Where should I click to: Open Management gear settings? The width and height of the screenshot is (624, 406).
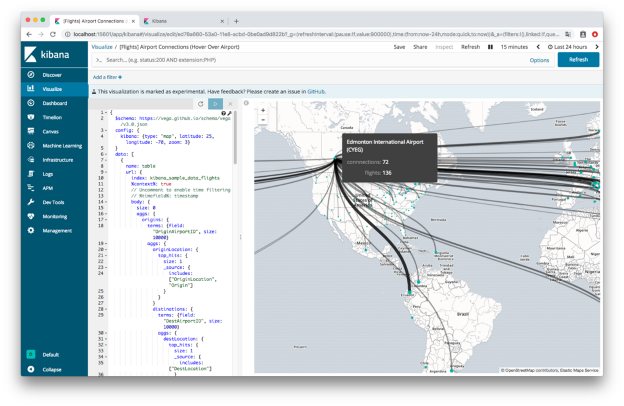pos(31,231)
